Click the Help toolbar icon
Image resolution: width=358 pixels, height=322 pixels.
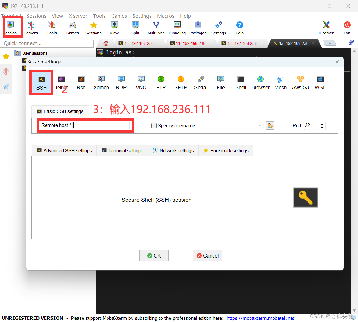239,28
